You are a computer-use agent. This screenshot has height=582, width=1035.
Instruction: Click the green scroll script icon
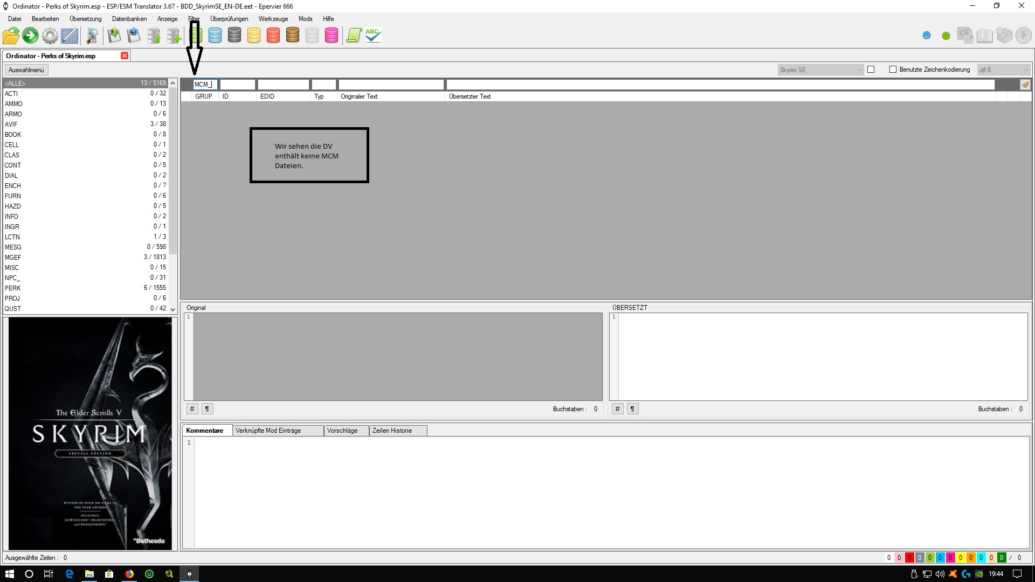(x=354, y=36)
